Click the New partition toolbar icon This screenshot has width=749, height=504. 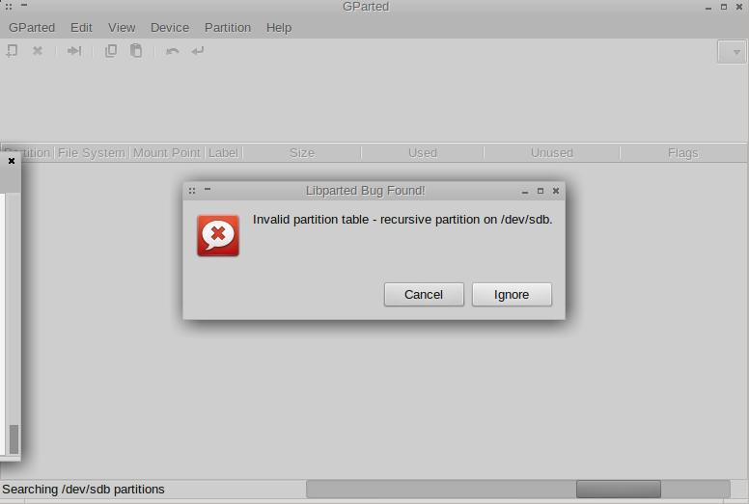[12, 50]
